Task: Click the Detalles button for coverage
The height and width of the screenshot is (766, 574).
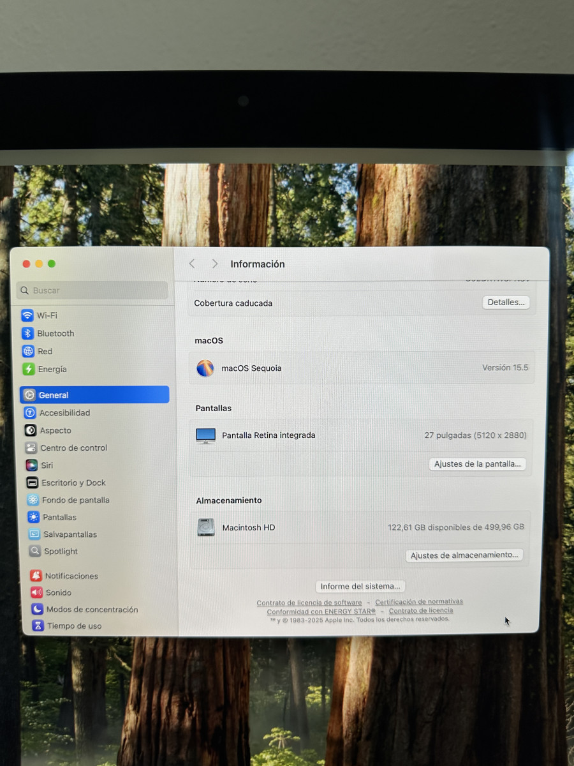Action: [x=506, y=303]
